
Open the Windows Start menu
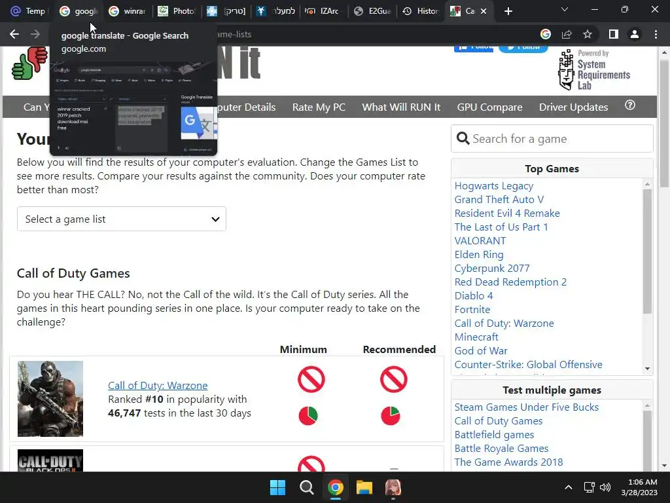click(277, 487)
